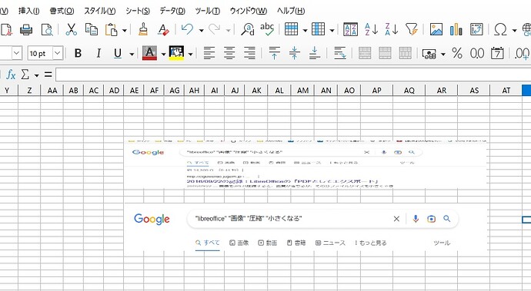This screenshot has width=531, height=291.
Task: Click the Function Wizard fx button
Action: (x=11, y=74)
